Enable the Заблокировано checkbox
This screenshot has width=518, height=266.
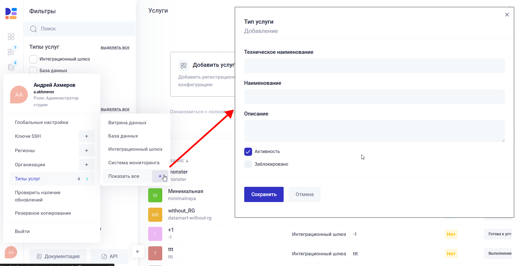click(x=248, y=164)
